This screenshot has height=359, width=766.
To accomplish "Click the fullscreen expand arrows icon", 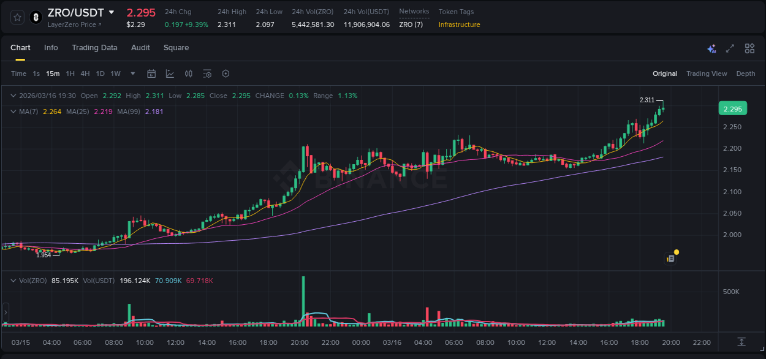I will pos(729,48).
